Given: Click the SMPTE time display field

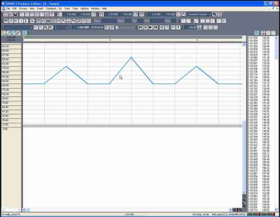Looking at the screenshot, I should (x=97, y=27).
